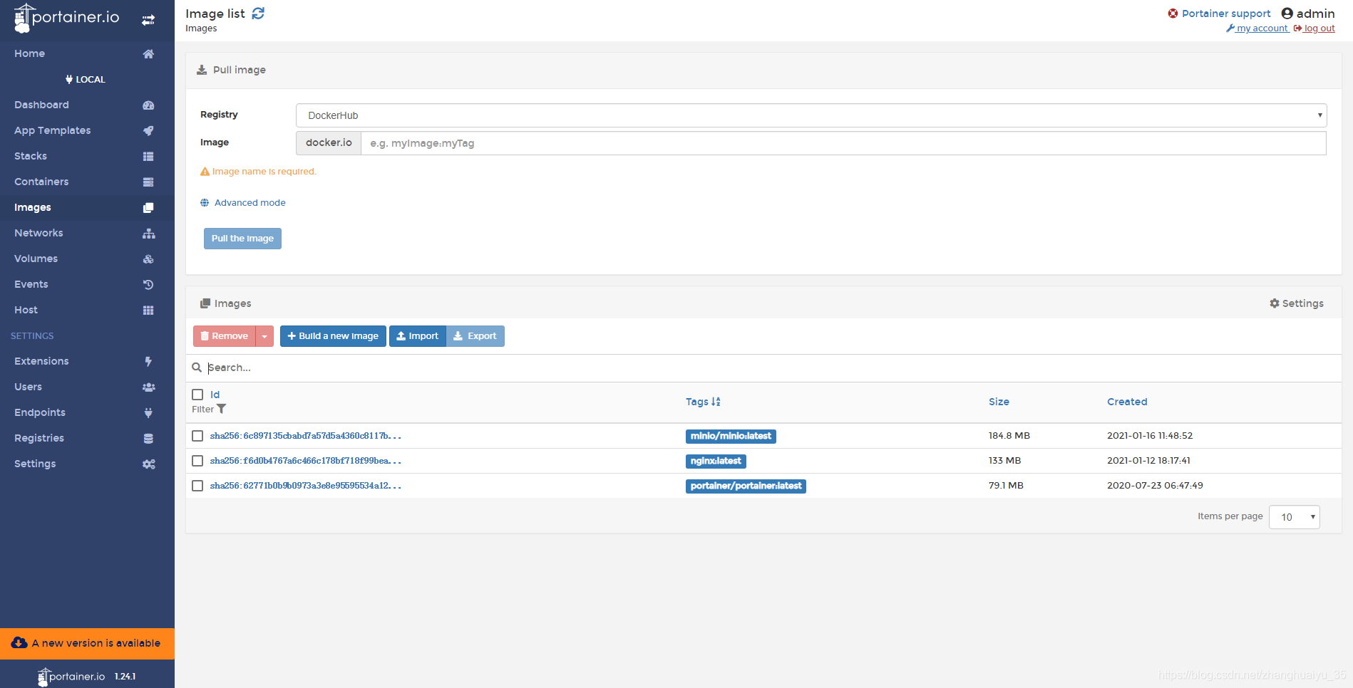Click the Volumes cubes icon

[148, 259]
